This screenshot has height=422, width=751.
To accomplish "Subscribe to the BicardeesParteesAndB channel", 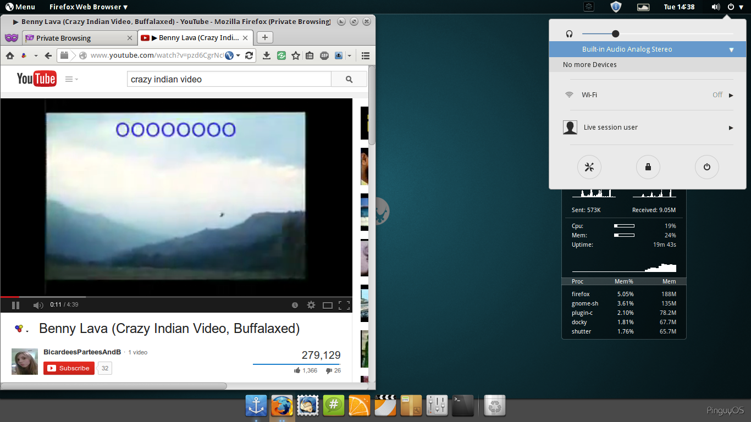I will coord(69,368).
